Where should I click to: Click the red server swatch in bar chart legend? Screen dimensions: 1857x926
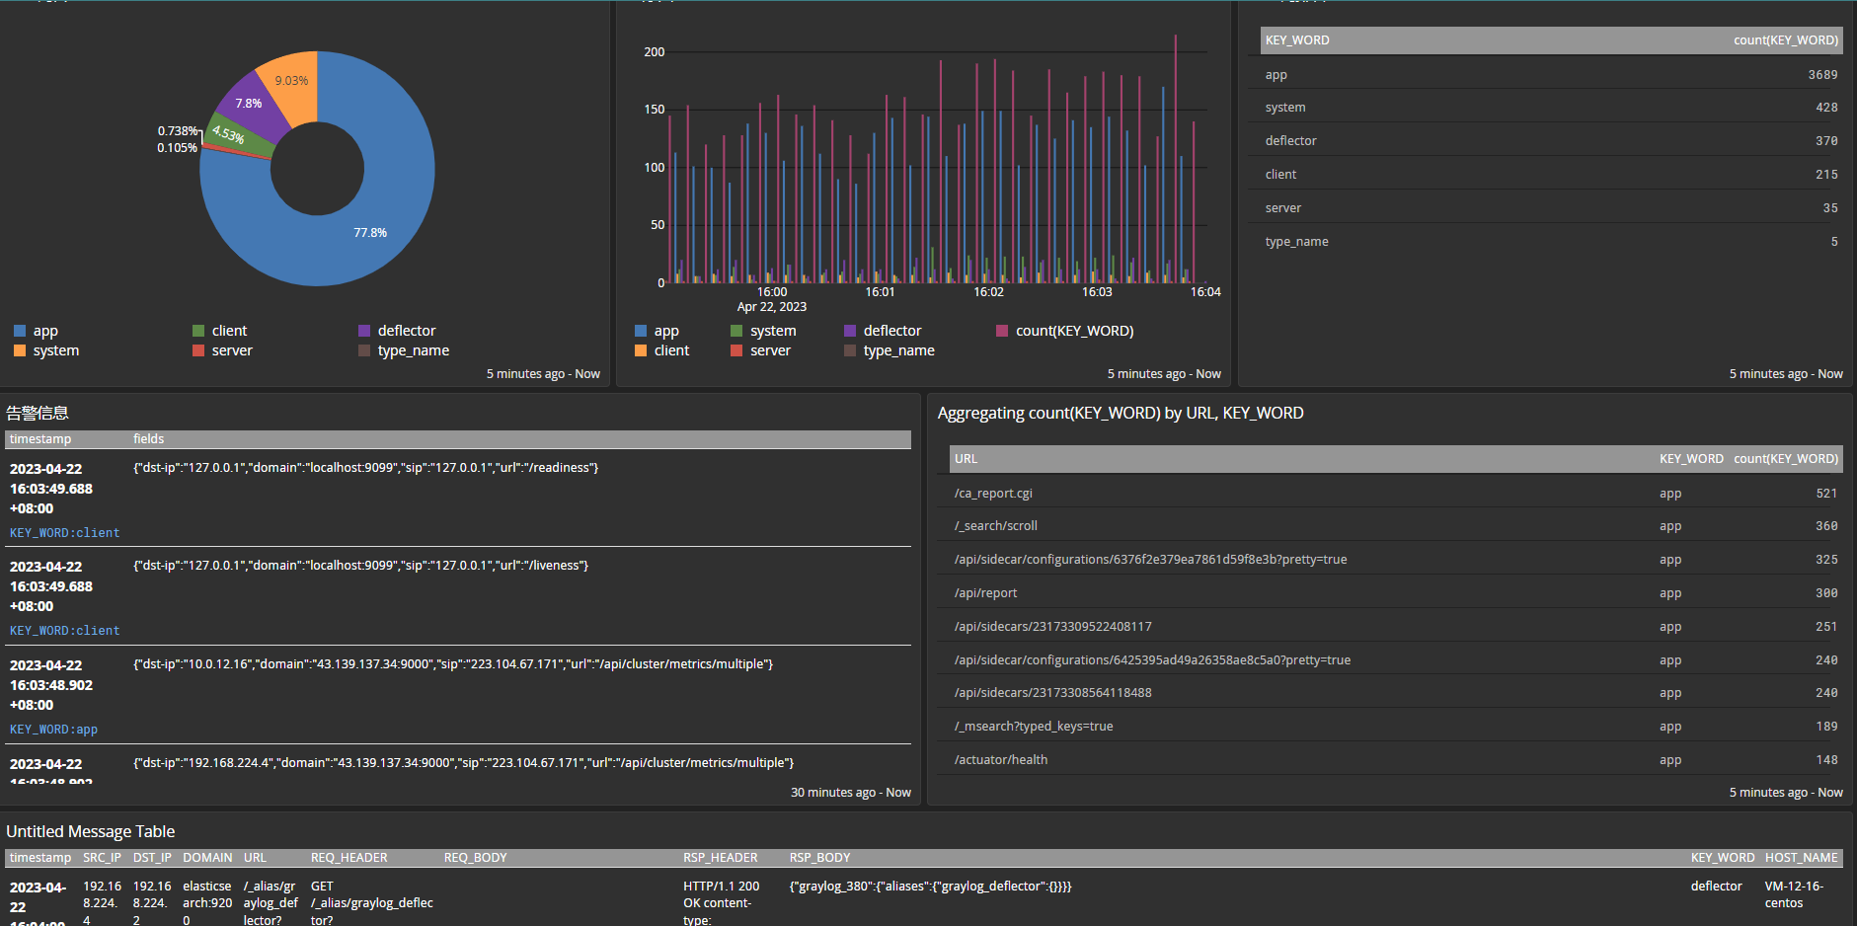pyautogui.click(x=736, y=350)
